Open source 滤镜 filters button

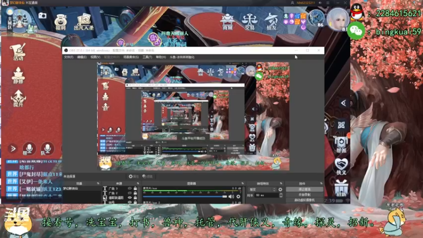pos(148,177)
